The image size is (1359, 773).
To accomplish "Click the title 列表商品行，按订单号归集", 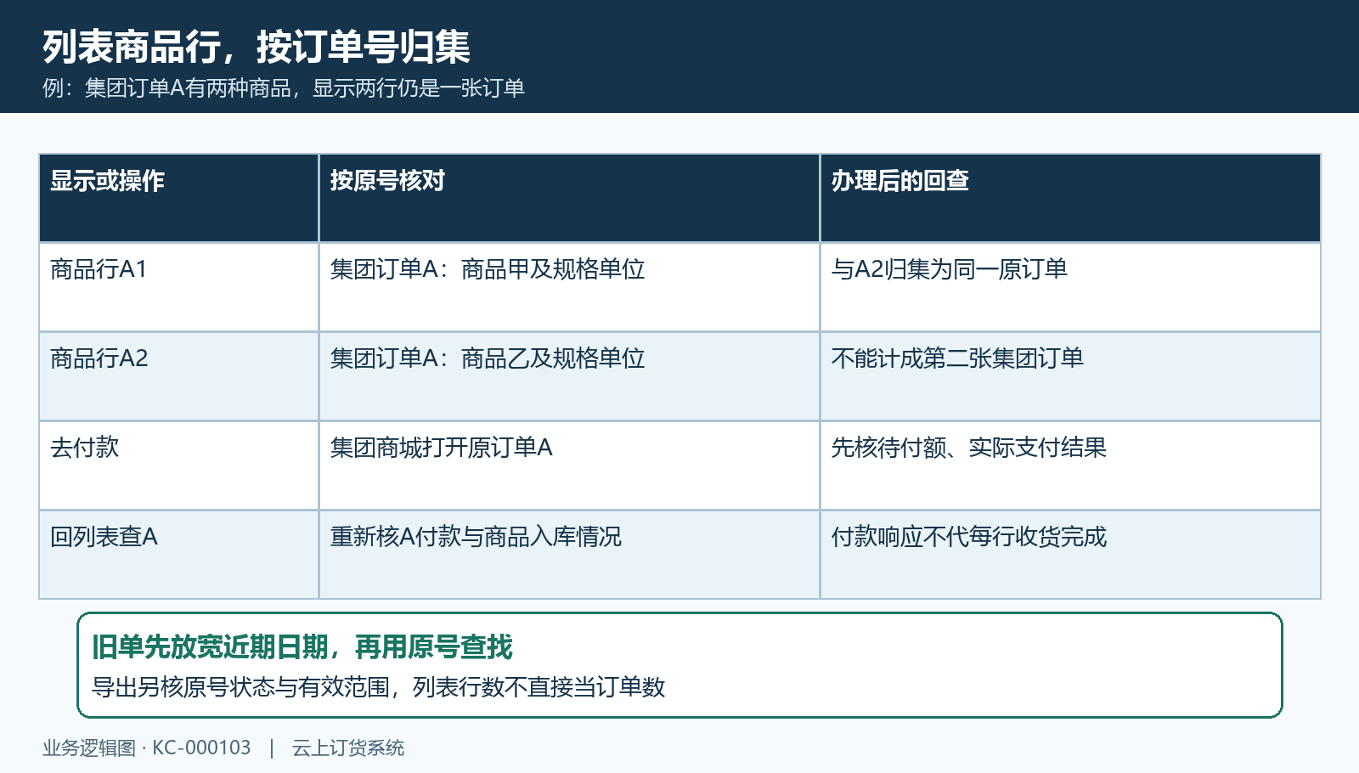I will pos(257,47).
